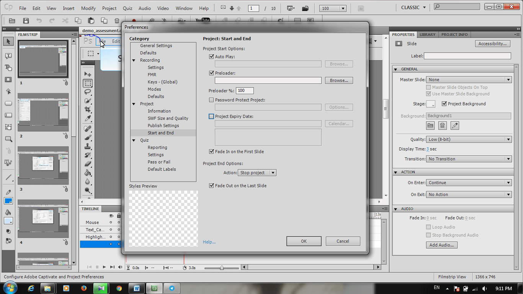Select the Selection arrow tool in Captivate toolbar

tap(8, 41)
